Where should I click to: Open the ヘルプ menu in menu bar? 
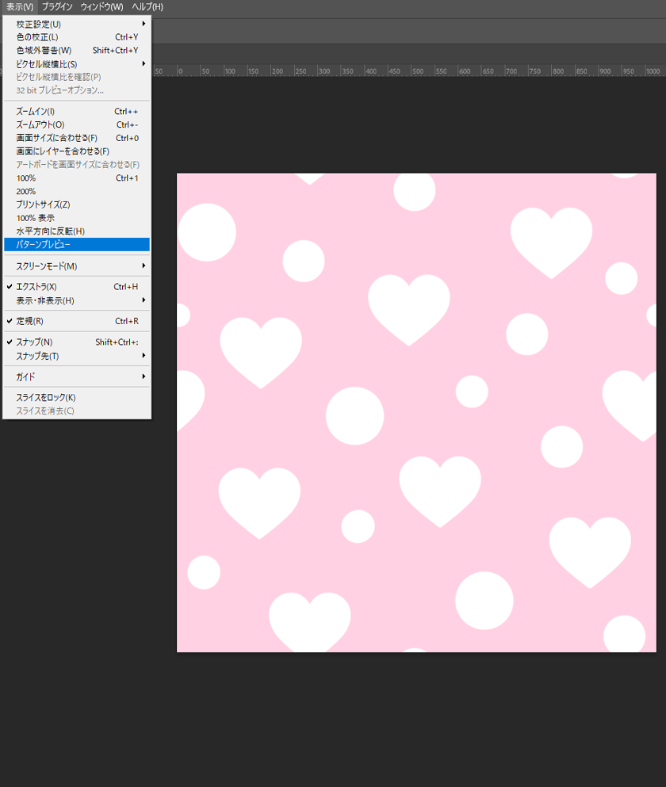point(147,7)
